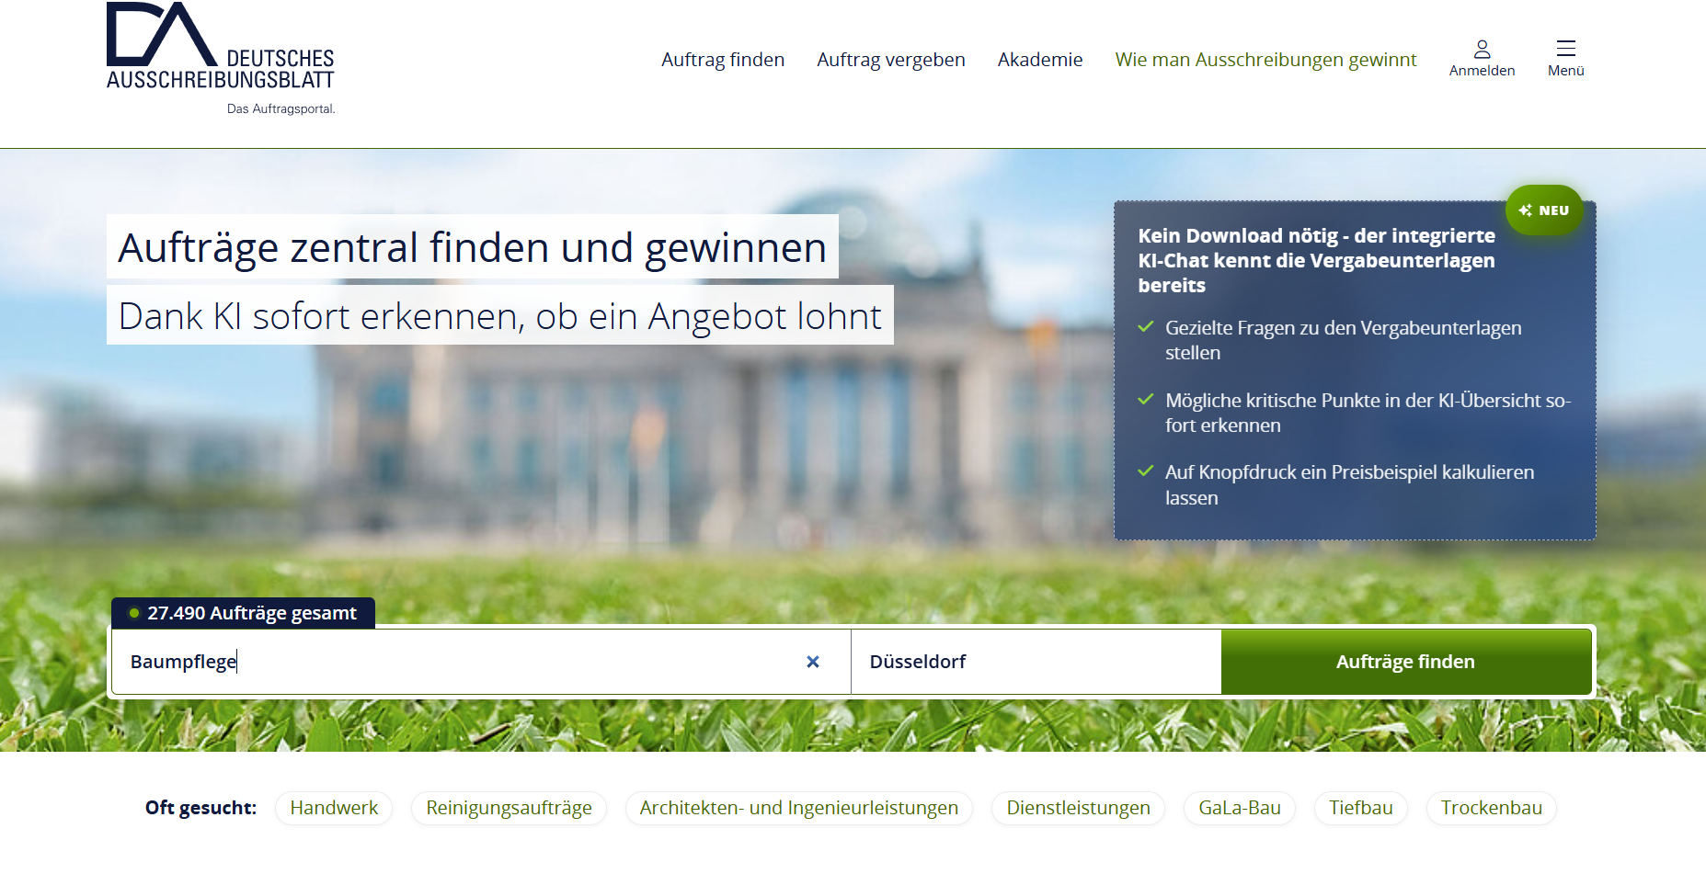
Task: Clear the Baumpflege search with the X
Action: click(x=813, y=662)
